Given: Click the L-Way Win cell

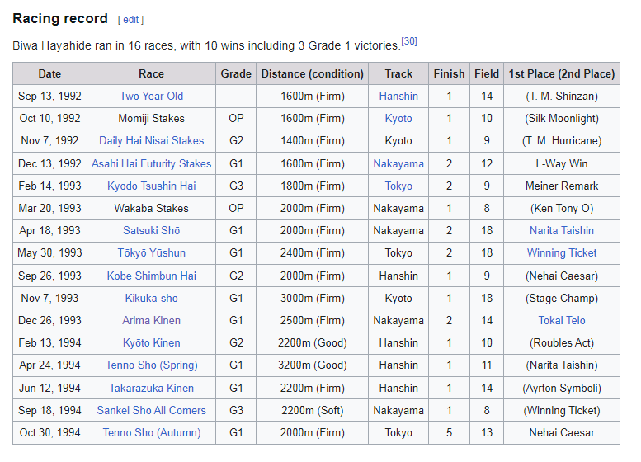Looking at the screenshot, I should pos(562,163).
